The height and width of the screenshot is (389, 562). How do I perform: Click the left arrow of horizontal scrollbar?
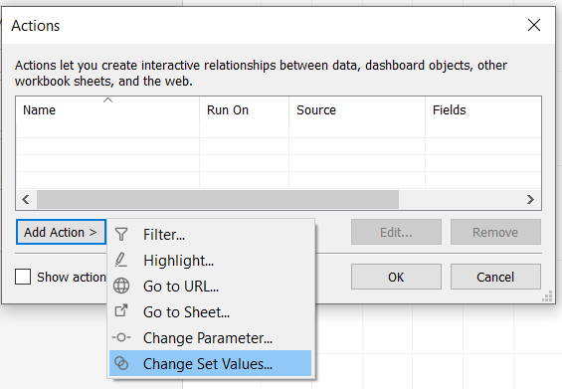click(x=26, y=199)
